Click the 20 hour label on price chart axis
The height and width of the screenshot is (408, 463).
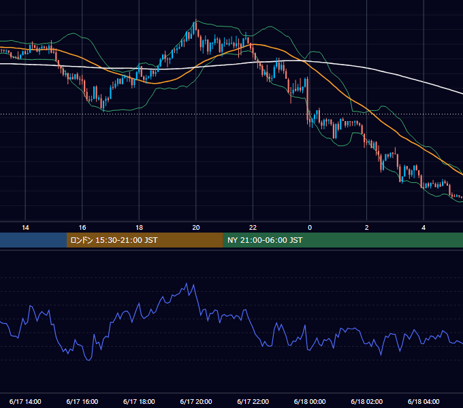pos(196,228)
